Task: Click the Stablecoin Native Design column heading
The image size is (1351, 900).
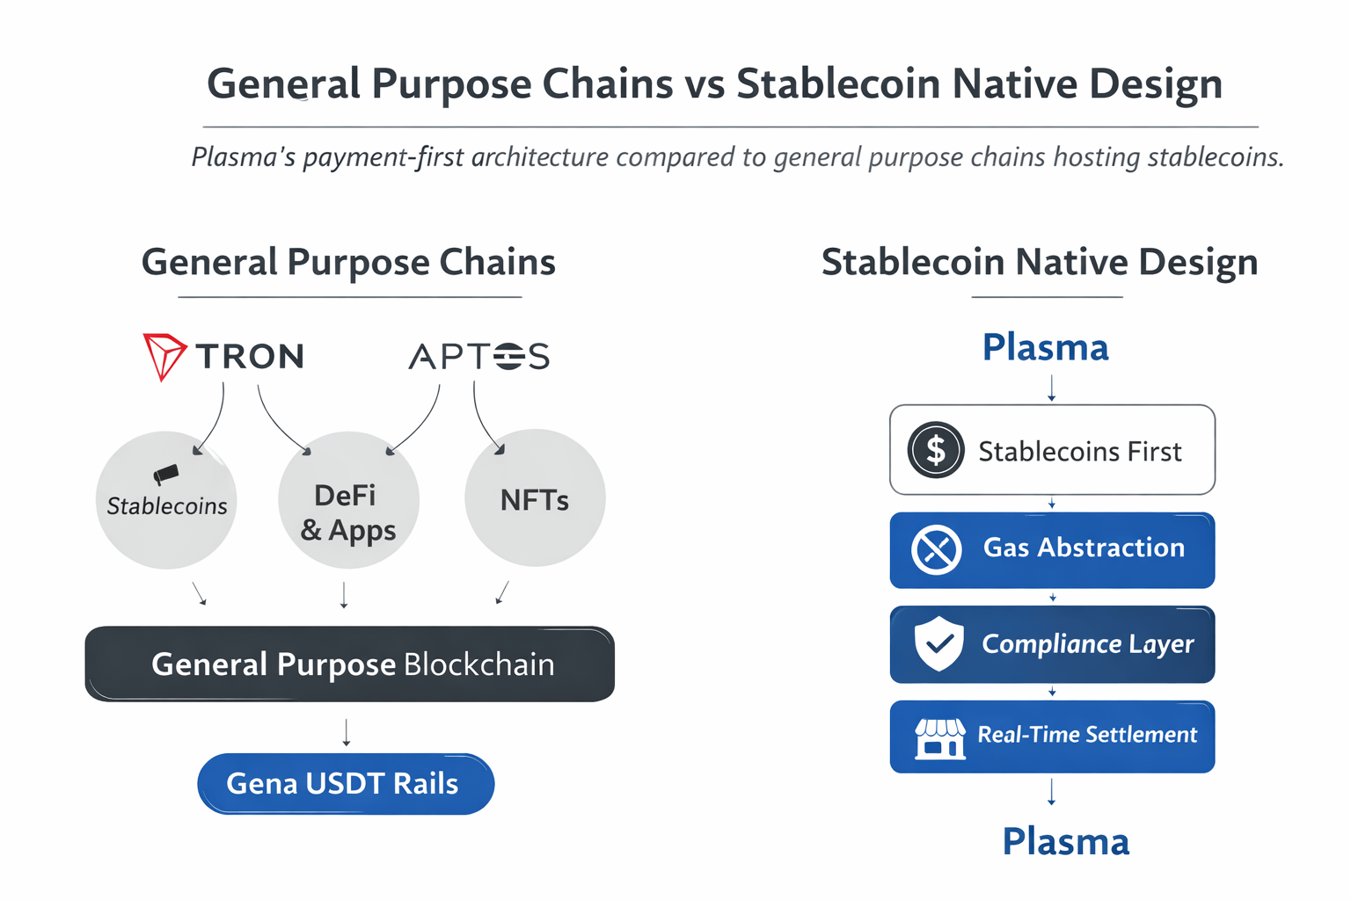Action: tap(1039, 262)
